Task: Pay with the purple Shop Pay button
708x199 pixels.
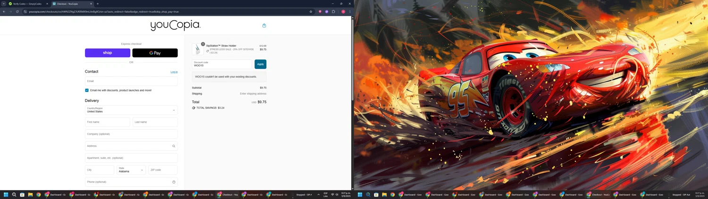Action: tap(108, 53)
